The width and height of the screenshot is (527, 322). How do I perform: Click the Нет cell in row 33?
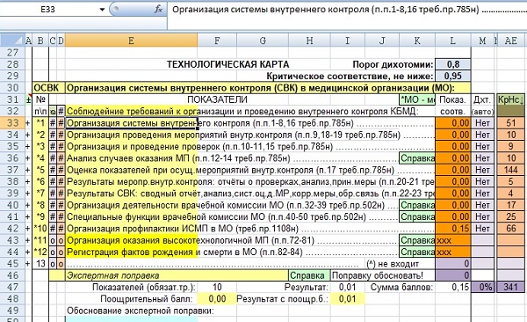pyautogui.click(x=482, y=123)
